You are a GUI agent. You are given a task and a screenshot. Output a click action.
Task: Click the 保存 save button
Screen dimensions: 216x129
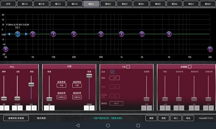coord(163,118)
